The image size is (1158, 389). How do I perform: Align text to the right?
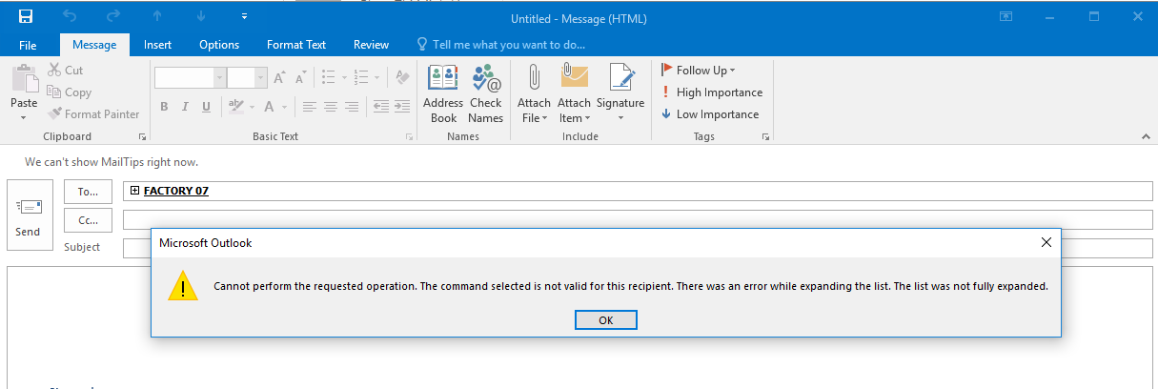[x=353, y=107]
